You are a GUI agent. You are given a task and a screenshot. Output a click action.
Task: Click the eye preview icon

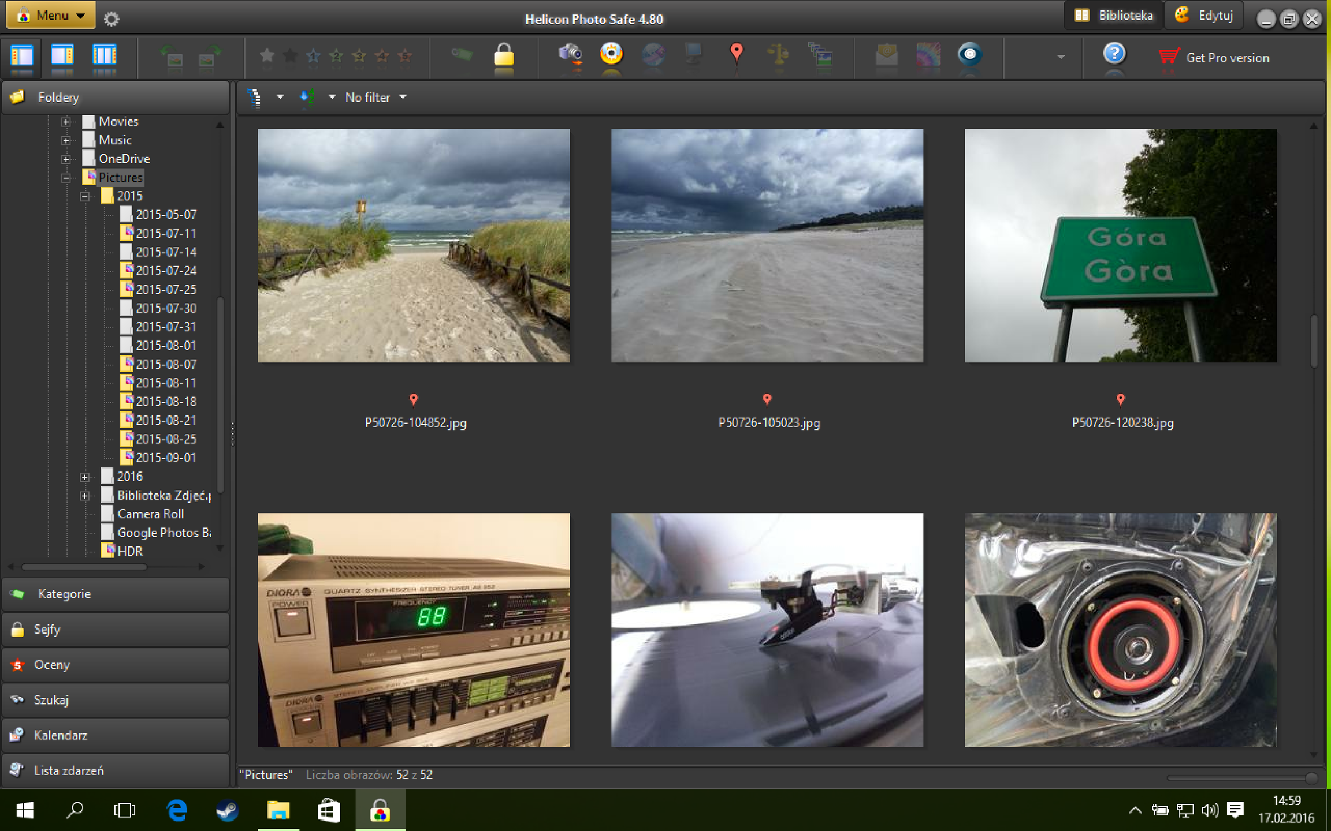(970, 54)
